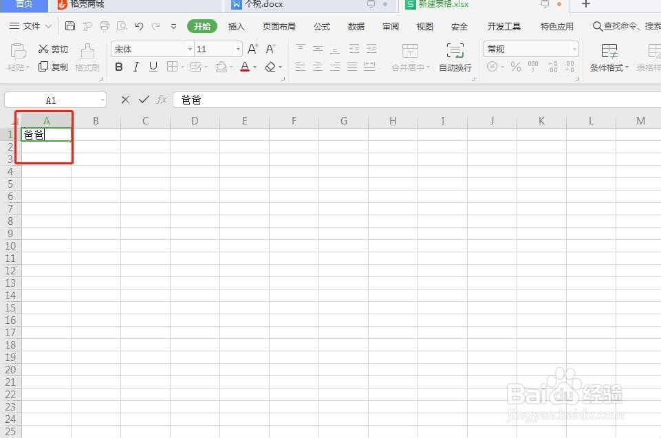Align text right

[335, 67]
